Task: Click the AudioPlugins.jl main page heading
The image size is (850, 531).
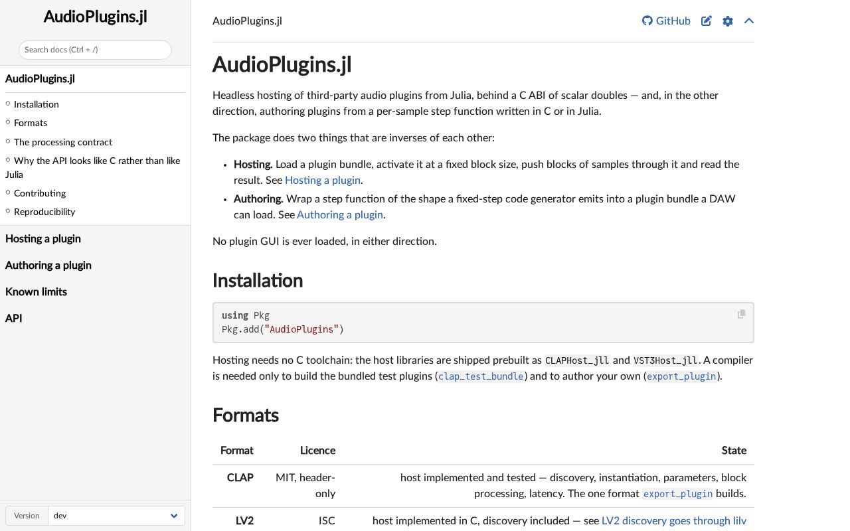Action: point(282,64)
